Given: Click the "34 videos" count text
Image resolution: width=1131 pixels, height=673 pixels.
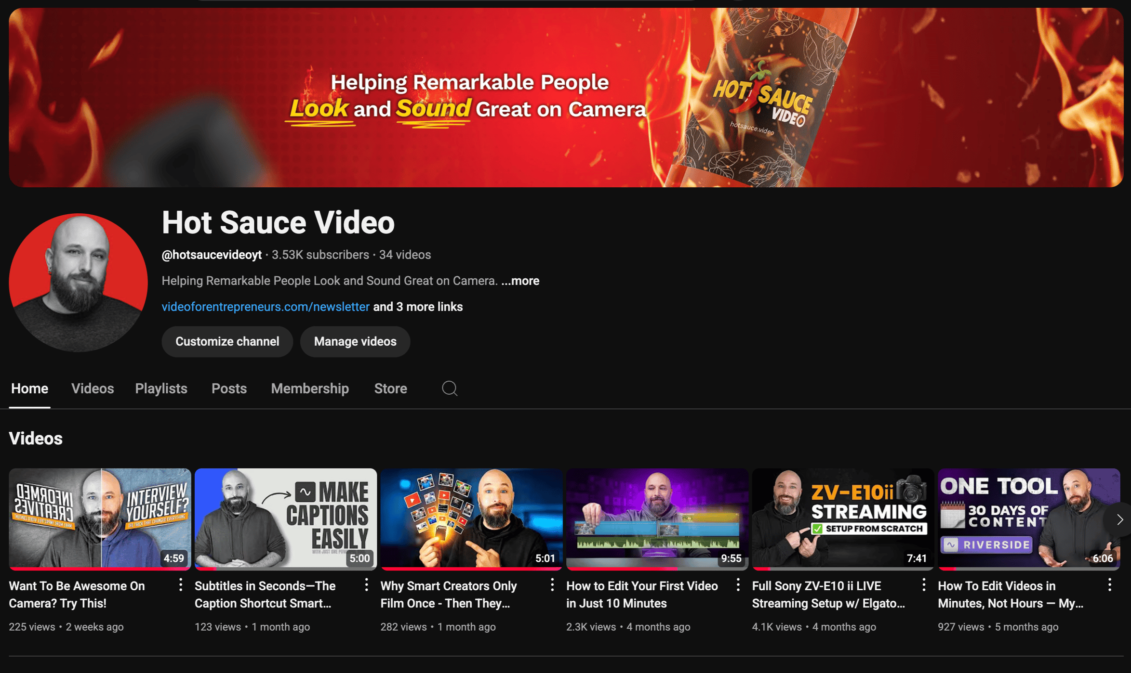Looking at the screenshot, I should [405, 255].
